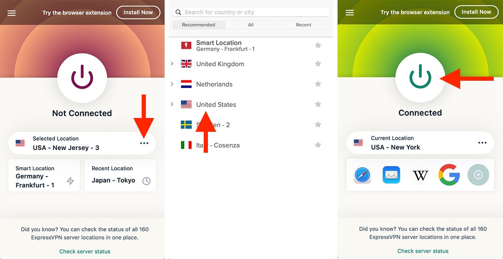Viewport: 503px width, 259px height.
Task: Add a new shortcut with plus icon
Action: [478, 175]
